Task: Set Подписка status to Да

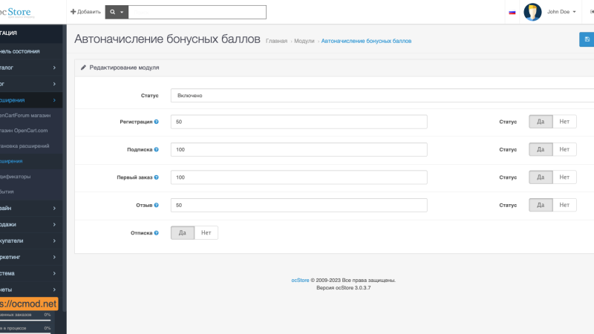Action: click(x=541, y=149)
